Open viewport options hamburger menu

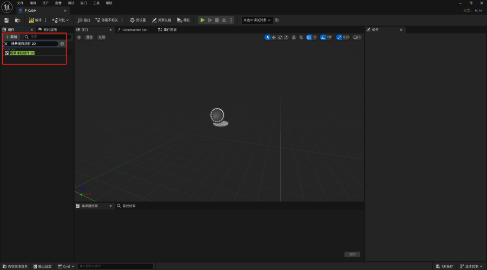click(x=79, y=37)
